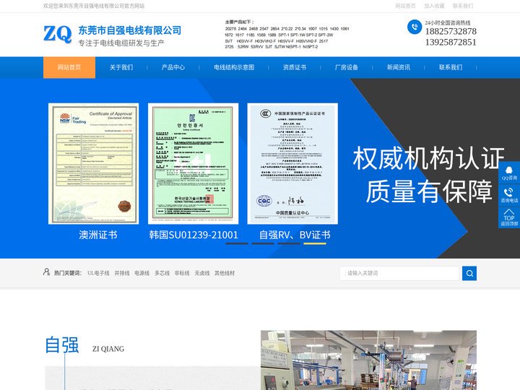Select the first banner slide indicator

(x=237, y=243)
